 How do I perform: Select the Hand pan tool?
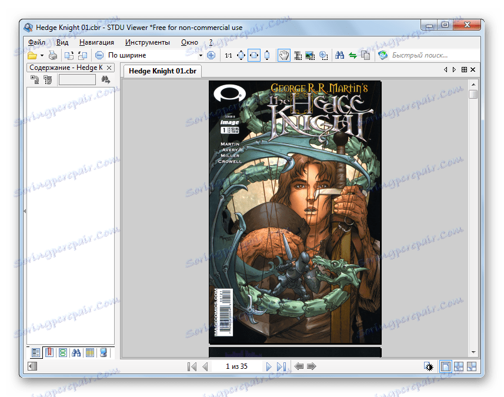point(283,55)
